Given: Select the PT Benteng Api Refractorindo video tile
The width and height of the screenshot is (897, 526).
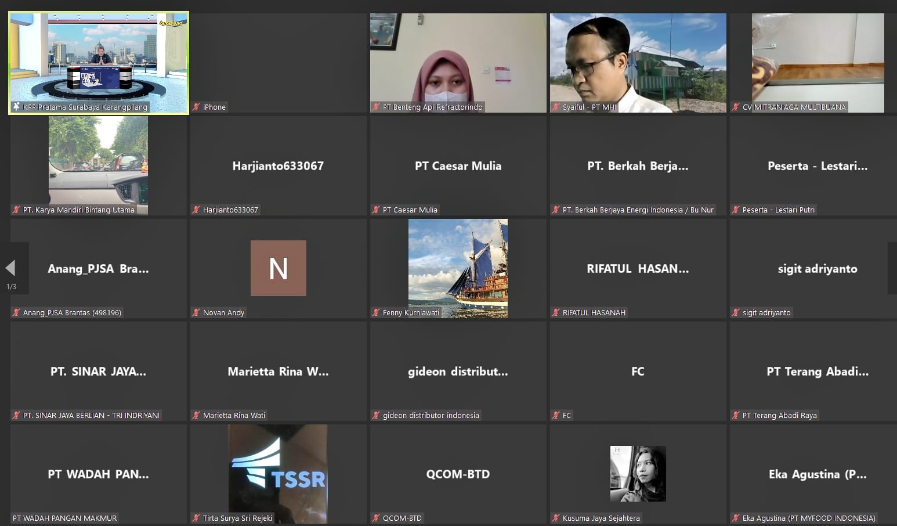Looking at the screenshot, I should 458,63.
